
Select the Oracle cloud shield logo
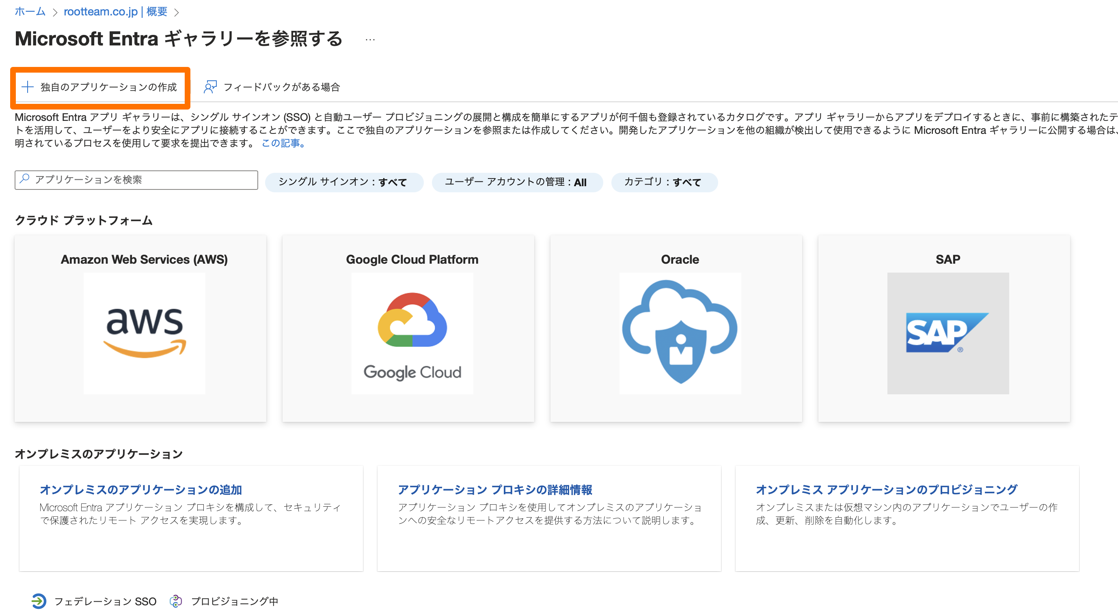click(680, 333)
